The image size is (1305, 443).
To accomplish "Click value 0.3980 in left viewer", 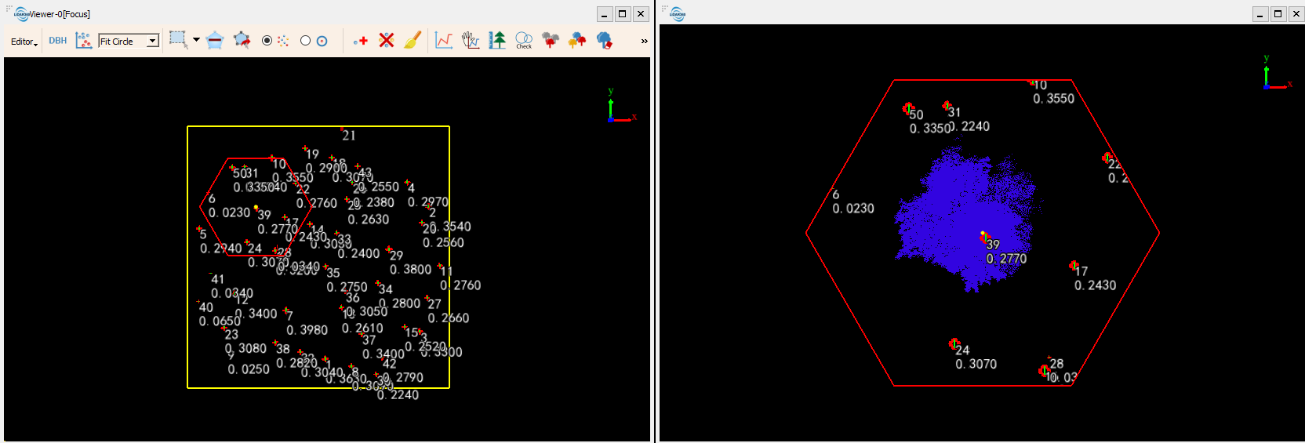I will (307, 330).
